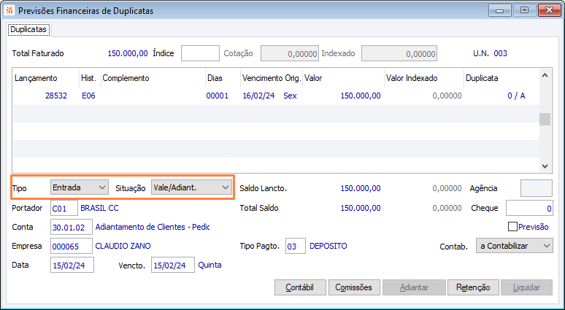Viewport: 565px width, 310px height.
Task: Toggle the Previsão checkbox
Action: coord(512,227)
